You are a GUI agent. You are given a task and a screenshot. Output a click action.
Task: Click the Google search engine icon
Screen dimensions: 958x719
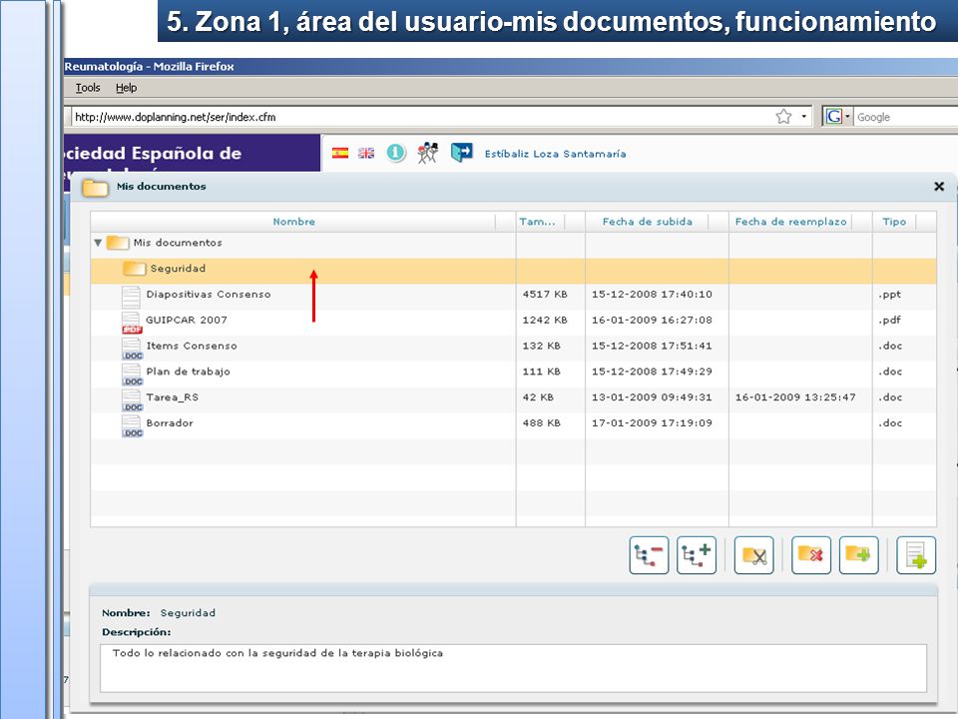click(834, 116)
